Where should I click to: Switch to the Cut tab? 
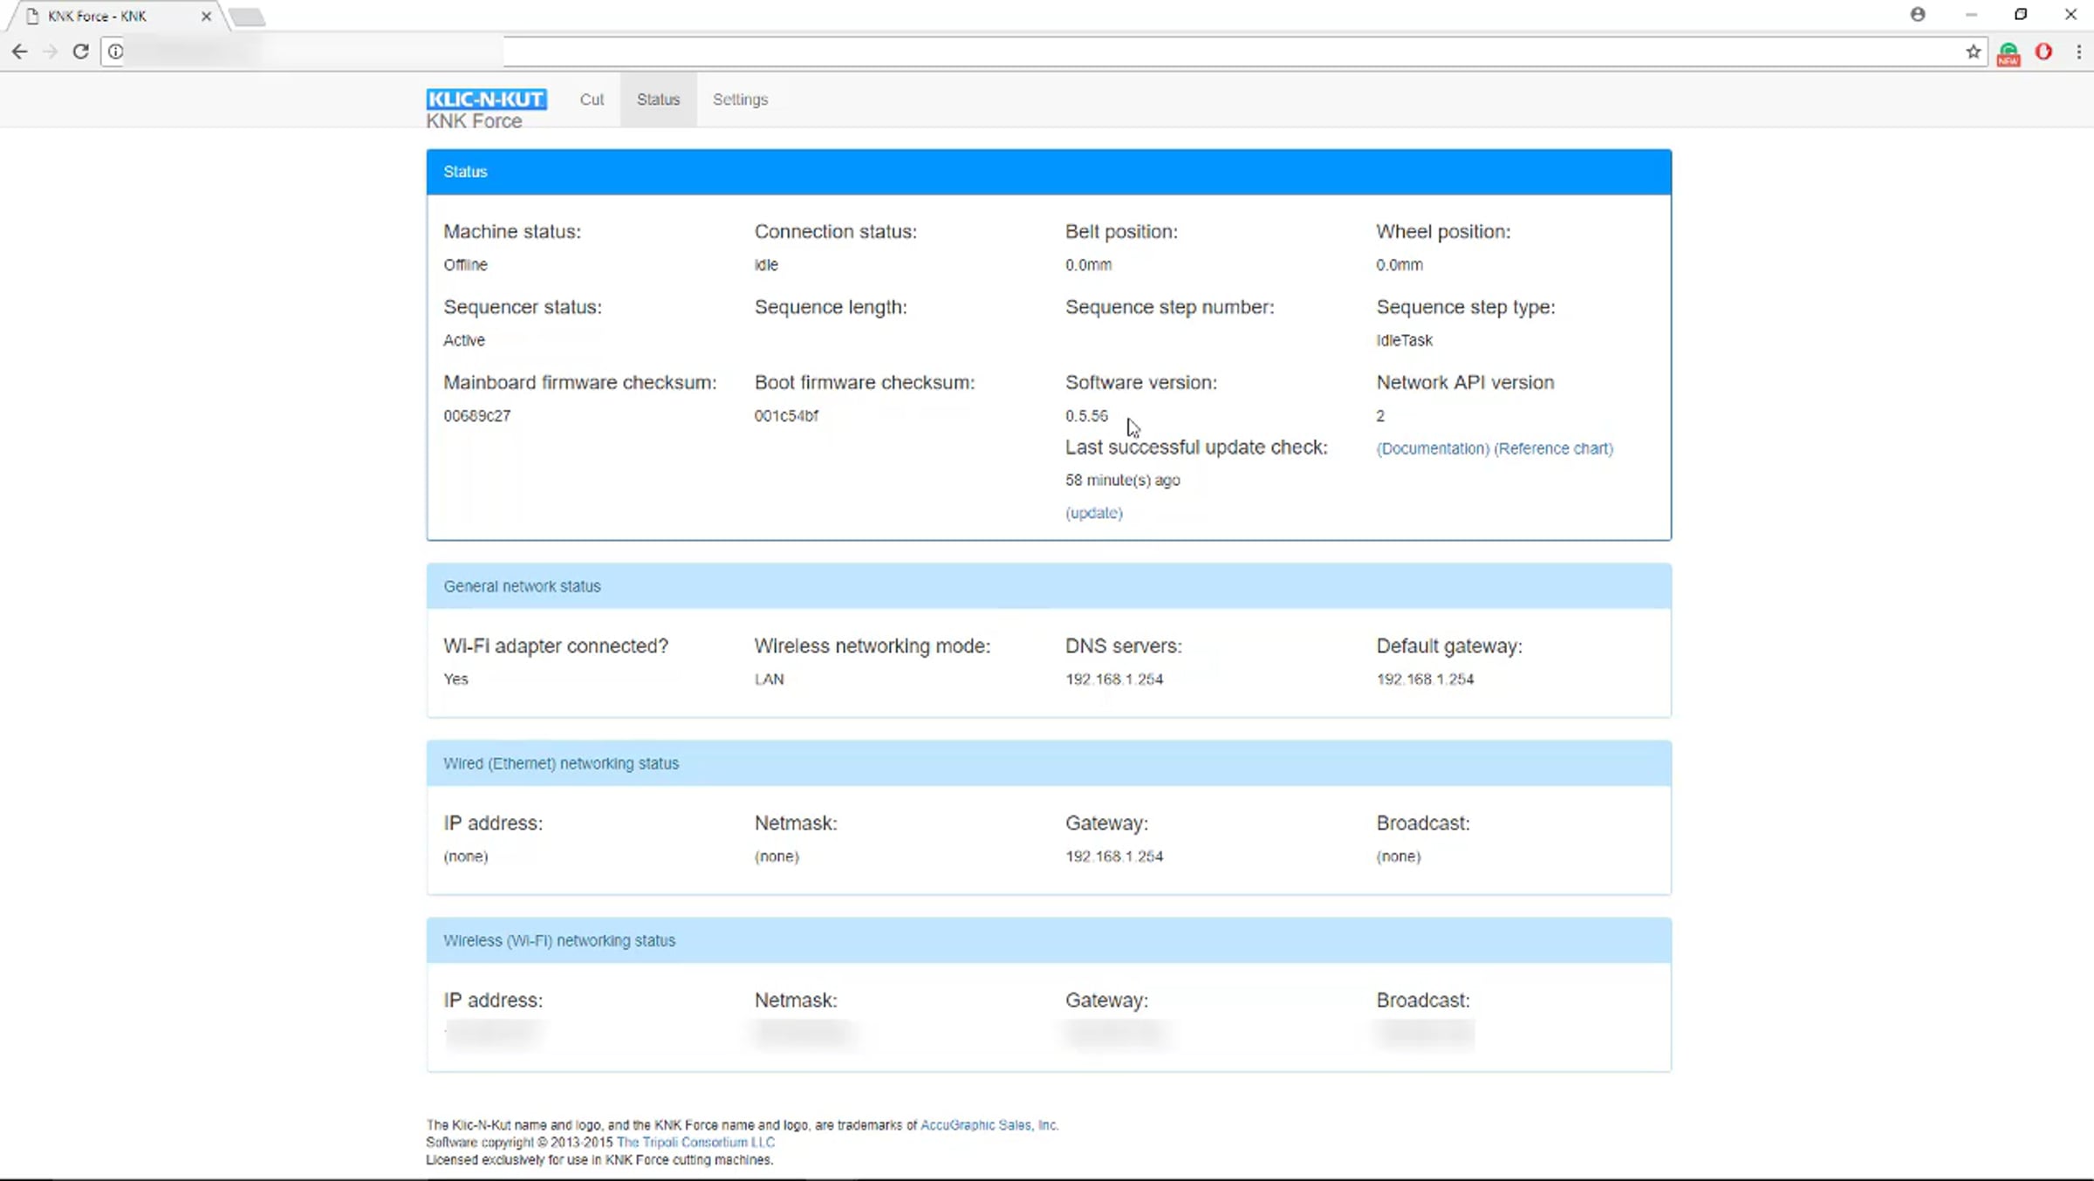click(x=592, y=99)
